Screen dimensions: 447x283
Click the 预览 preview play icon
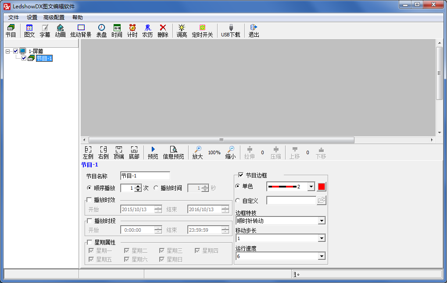(x=153, y=152)
